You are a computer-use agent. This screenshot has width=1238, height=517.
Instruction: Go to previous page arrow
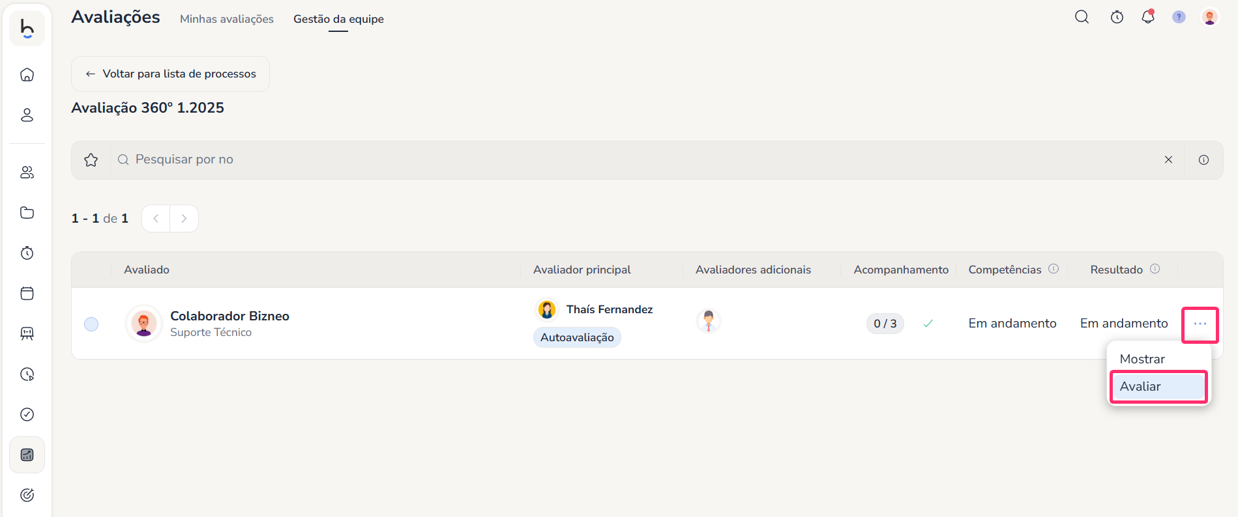(156, 219)
